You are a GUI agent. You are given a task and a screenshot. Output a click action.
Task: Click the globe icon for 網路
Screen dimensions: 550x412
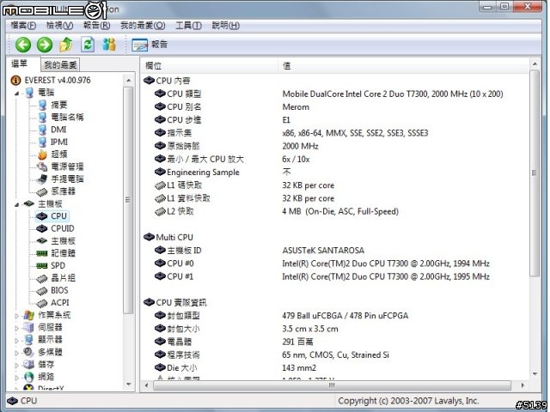[28, 377]
